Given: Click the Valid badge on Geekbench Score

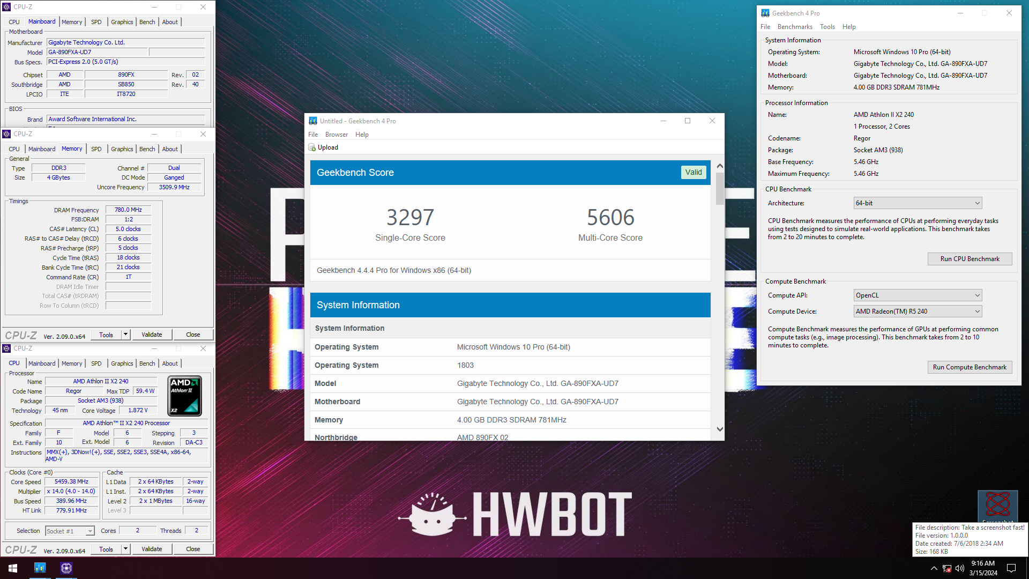Looking at the screenshot, I should click(694, 172).
